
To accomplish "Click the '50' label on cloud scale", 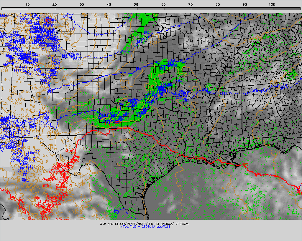I will [x=136, y=4].
